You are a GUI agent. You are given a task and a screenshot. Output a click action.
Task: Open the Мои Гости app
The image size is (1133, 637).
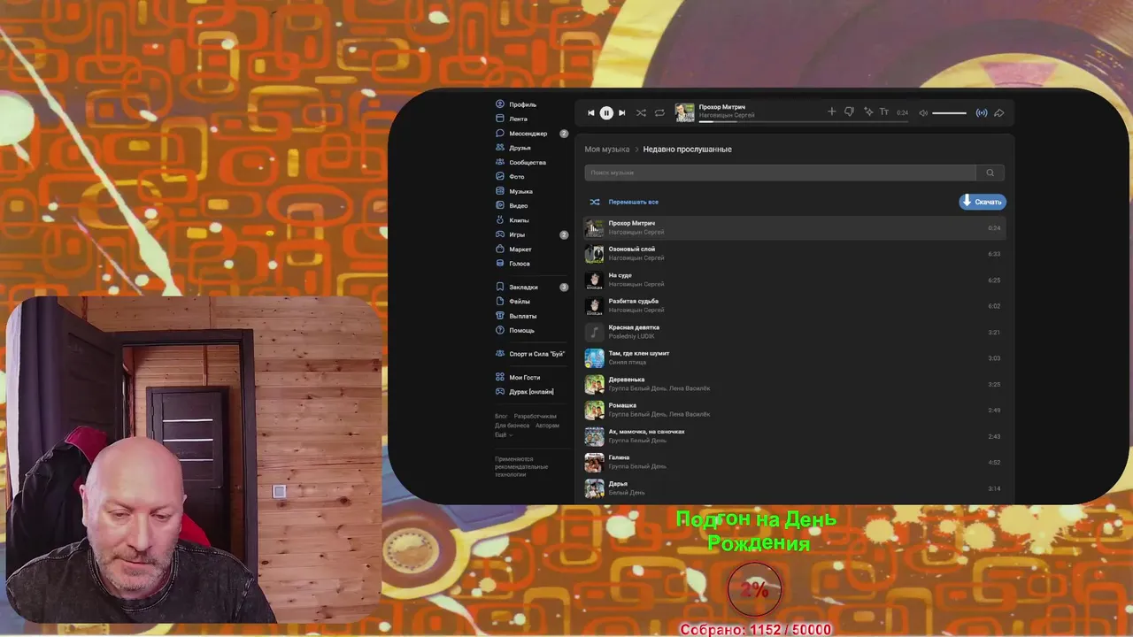tap(517, 378)
